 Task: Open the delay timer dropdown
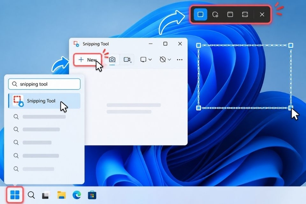(165, 60)
